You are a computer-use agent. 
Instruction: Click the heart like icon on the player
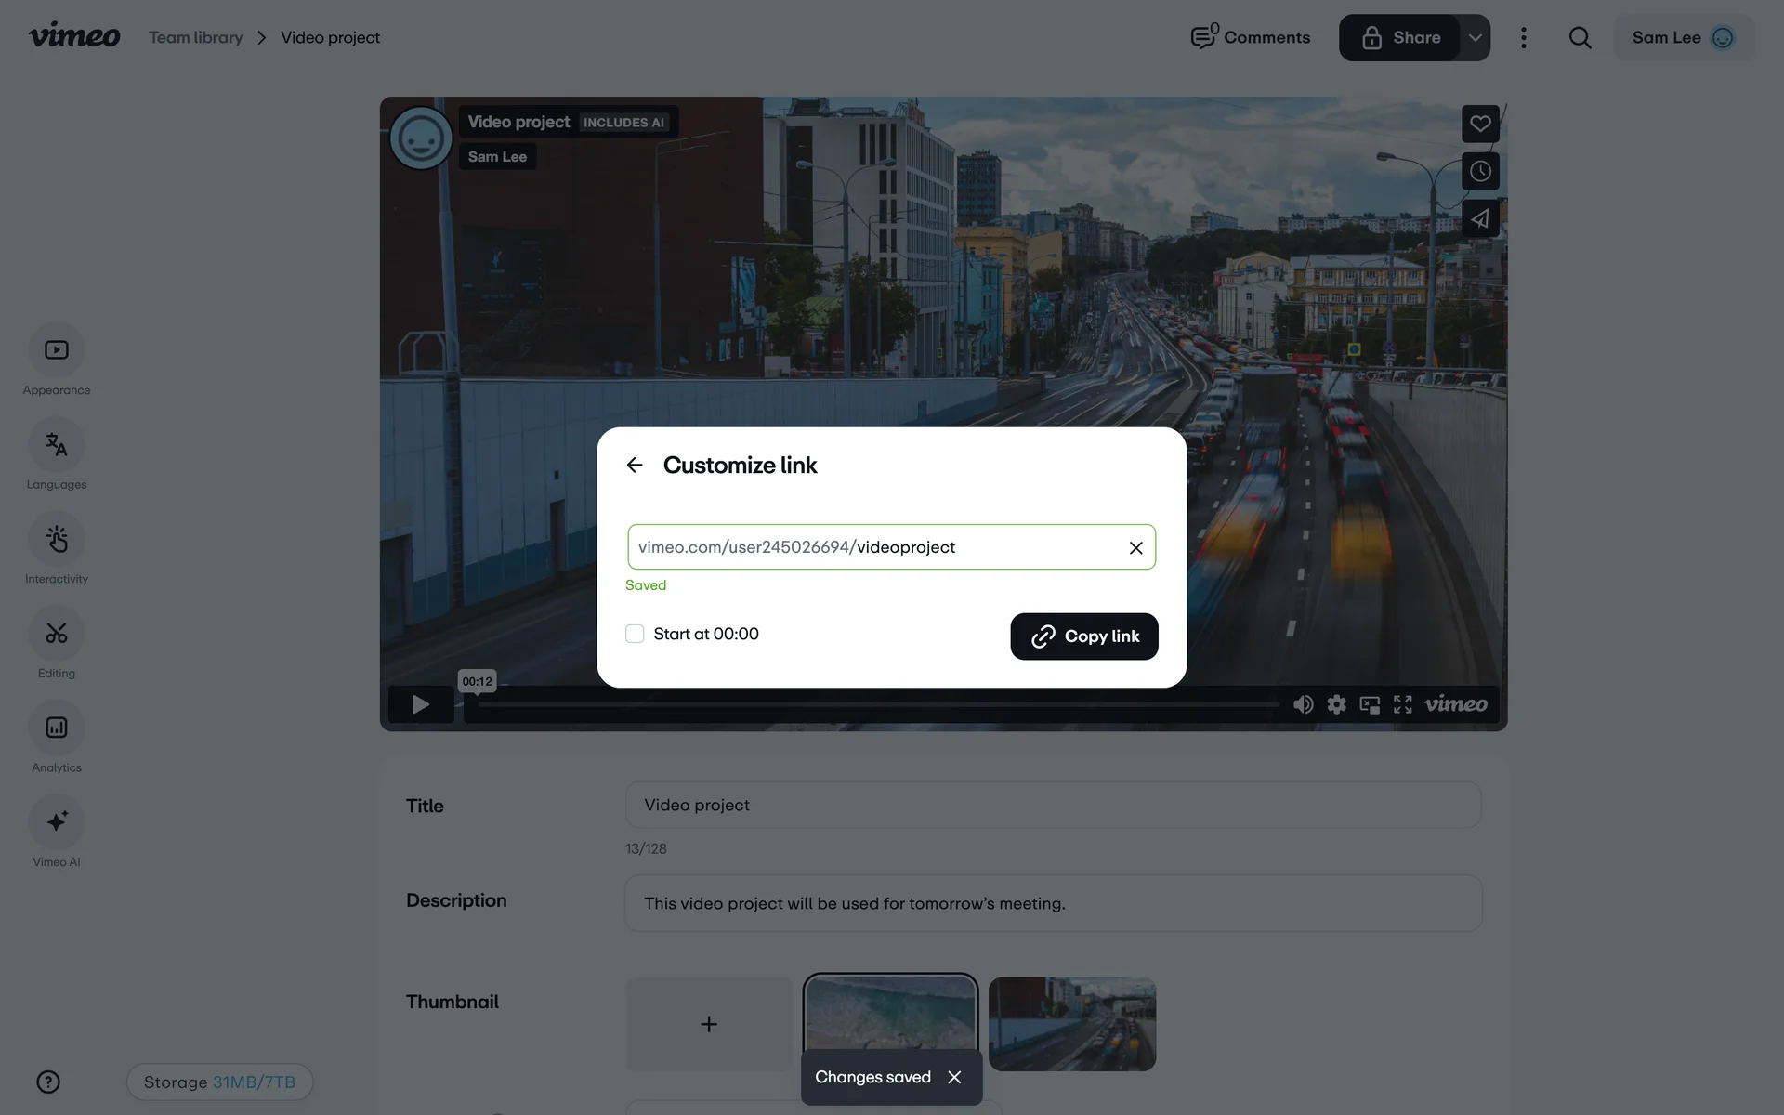[1480, 124]
